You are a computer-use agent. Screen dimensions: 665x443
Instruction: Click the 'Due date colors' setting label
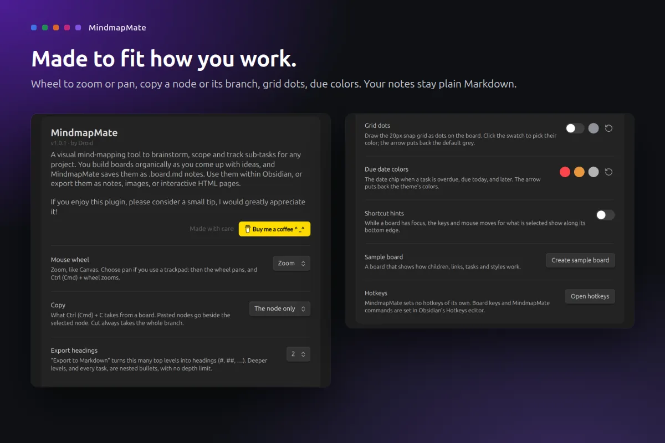[x=387, y=169]
